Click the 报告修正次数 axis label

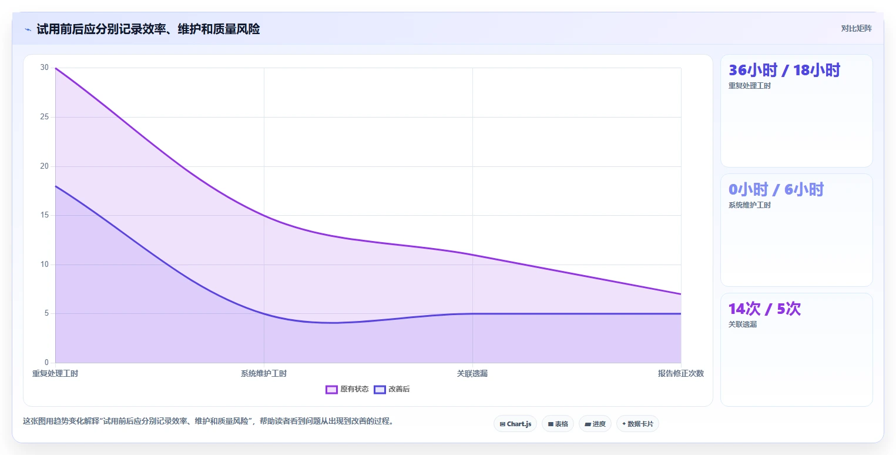[680, 373]
